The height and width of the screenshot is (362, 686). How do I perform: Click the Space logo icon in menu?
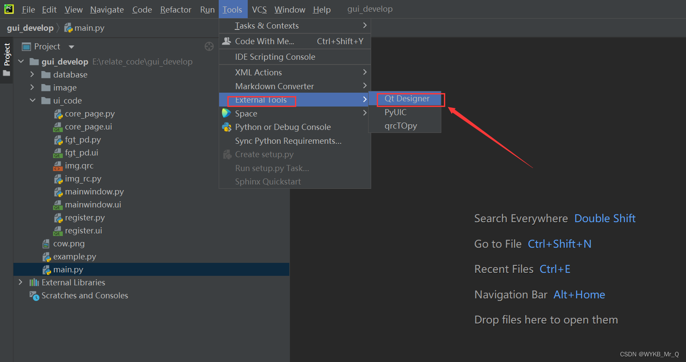click(227, 113)
